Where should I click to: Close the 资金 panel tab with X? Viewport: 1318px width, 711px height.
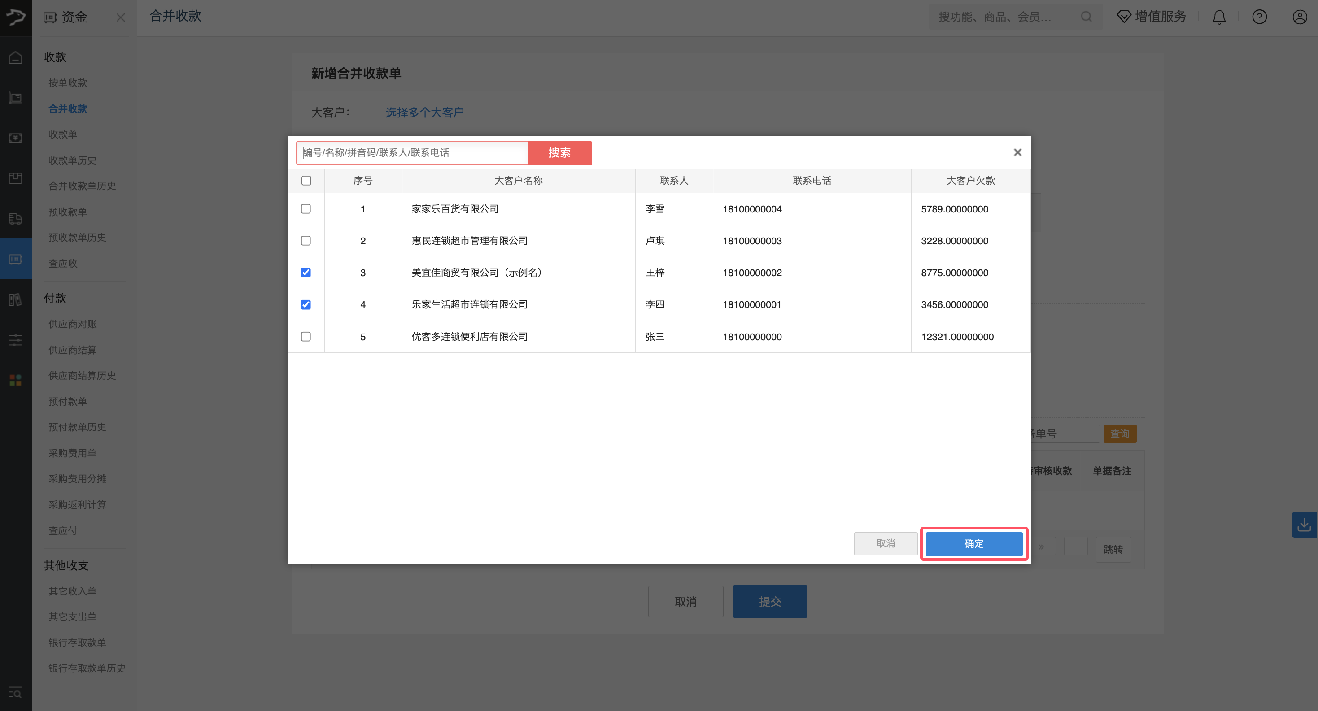pyautogui.click(x=121, y=18)
